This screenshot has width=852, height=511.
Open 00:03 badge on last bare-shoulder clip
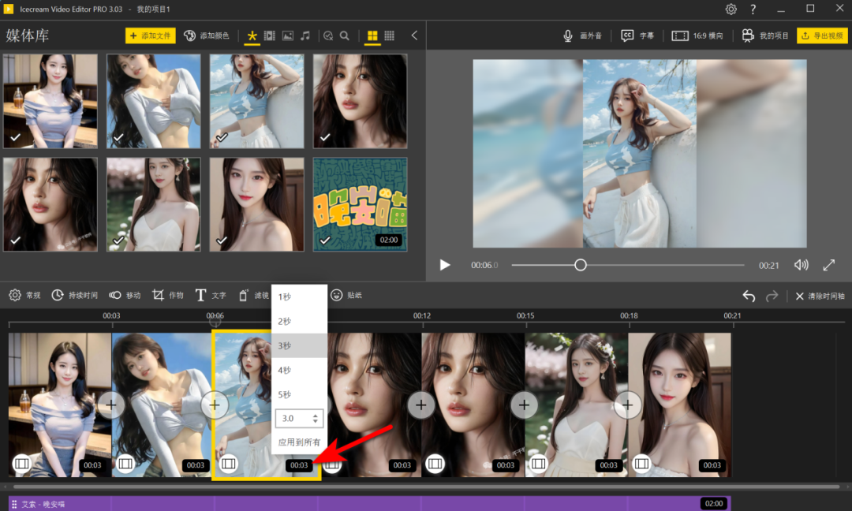(712, 464)
